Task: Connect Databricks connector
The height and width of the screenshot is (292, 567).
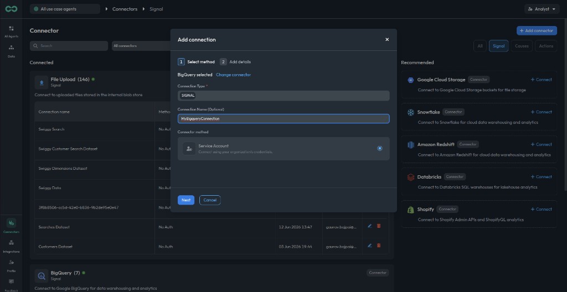Action: pos(541,177)
